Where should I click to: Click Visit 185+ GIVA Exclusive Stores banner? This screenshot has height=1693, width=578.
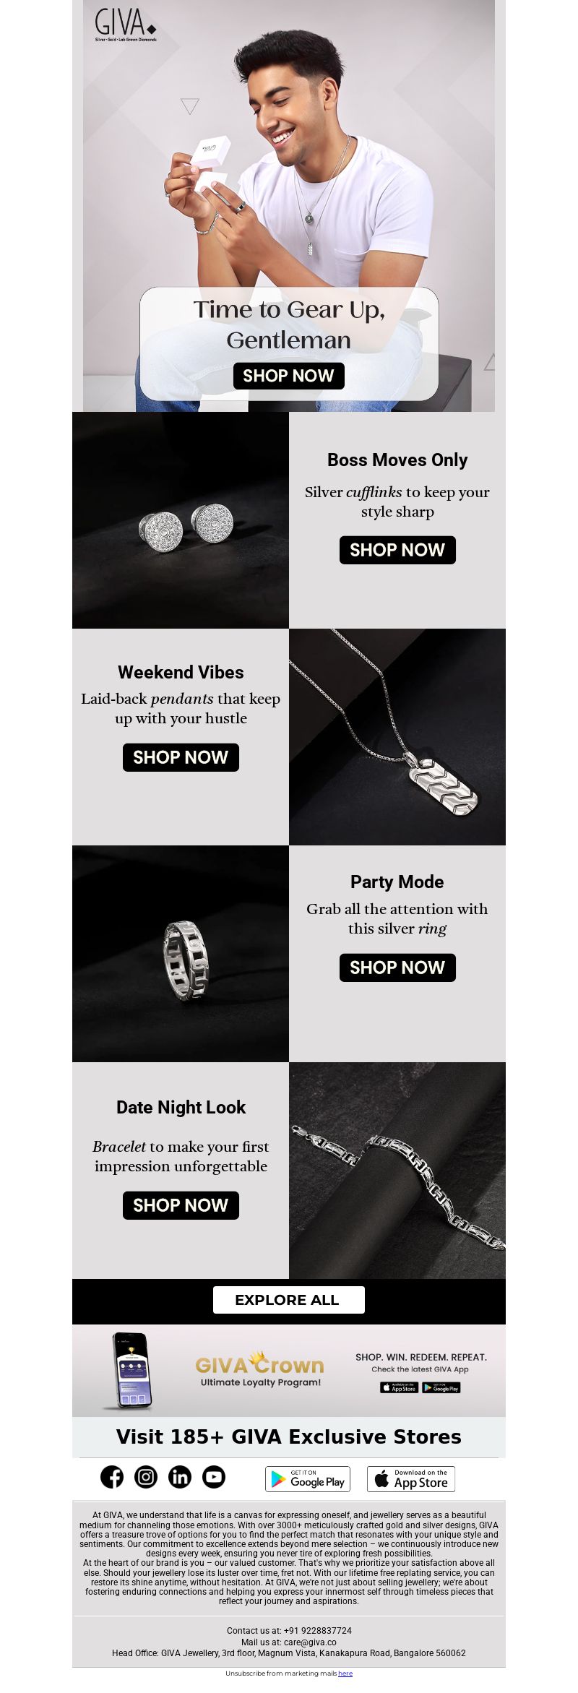289,1437
